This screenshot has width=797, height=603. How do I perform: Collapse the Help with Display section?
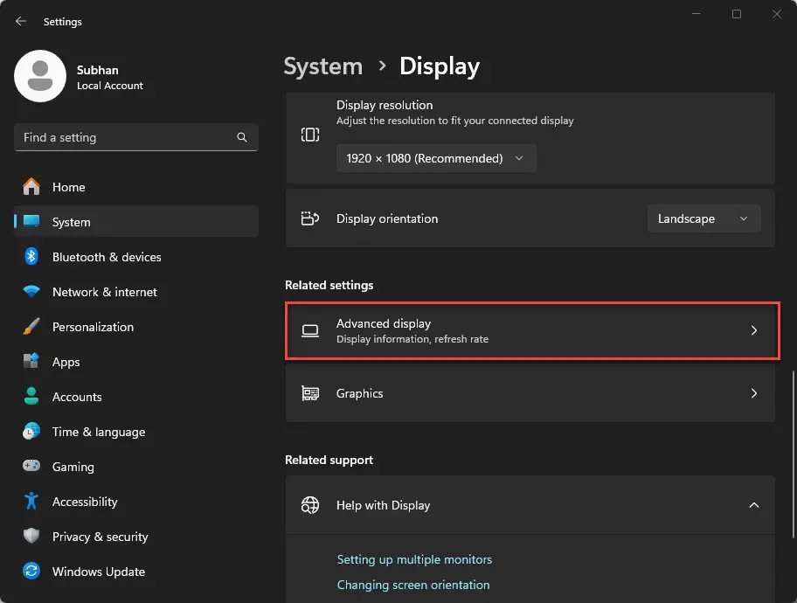click(753, 505)
